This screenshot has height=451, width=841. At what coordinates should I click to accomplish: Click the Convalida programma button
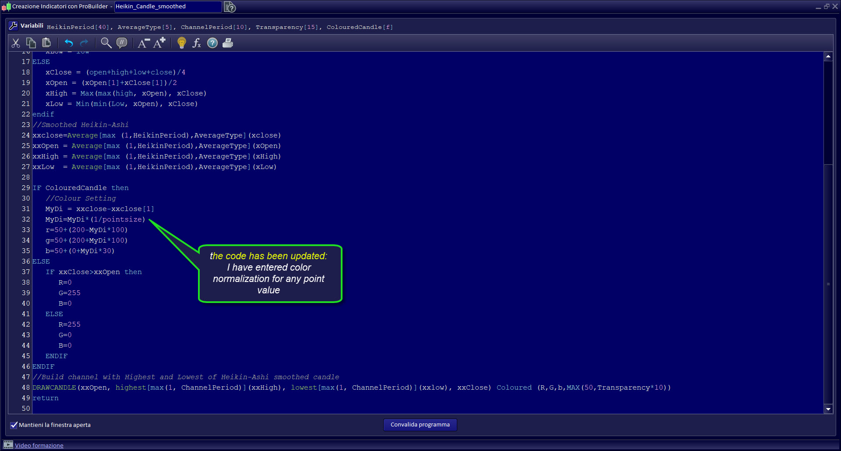pos(420,425)
